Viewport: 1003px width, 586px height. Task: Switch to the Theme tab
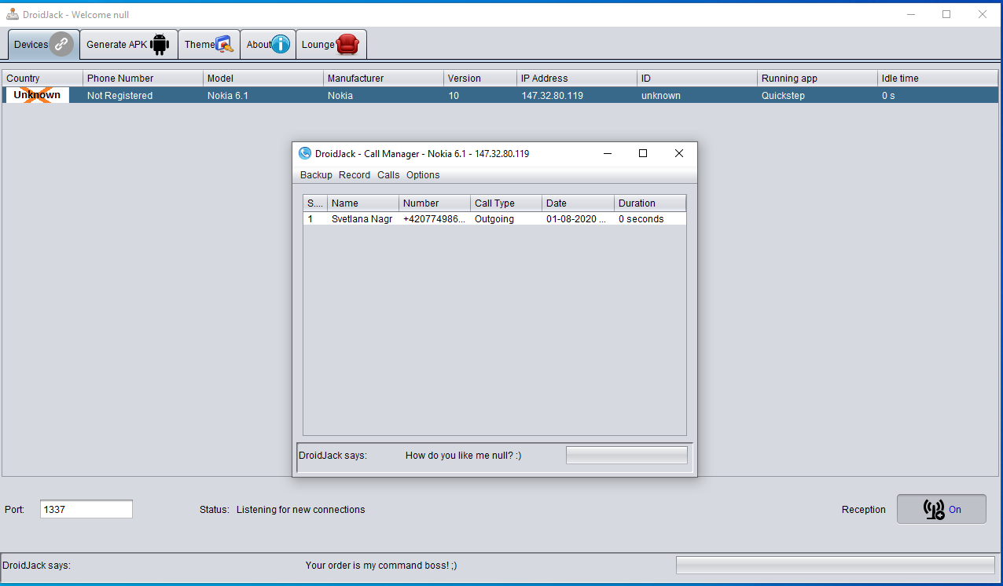coord(209,45)
